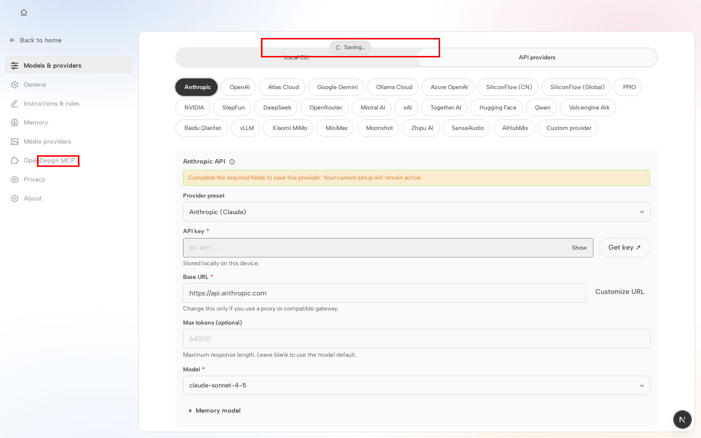The height and width of the screenshot is (438, 701).
Task: Go back via Back to home link
Action: (36, 40)
